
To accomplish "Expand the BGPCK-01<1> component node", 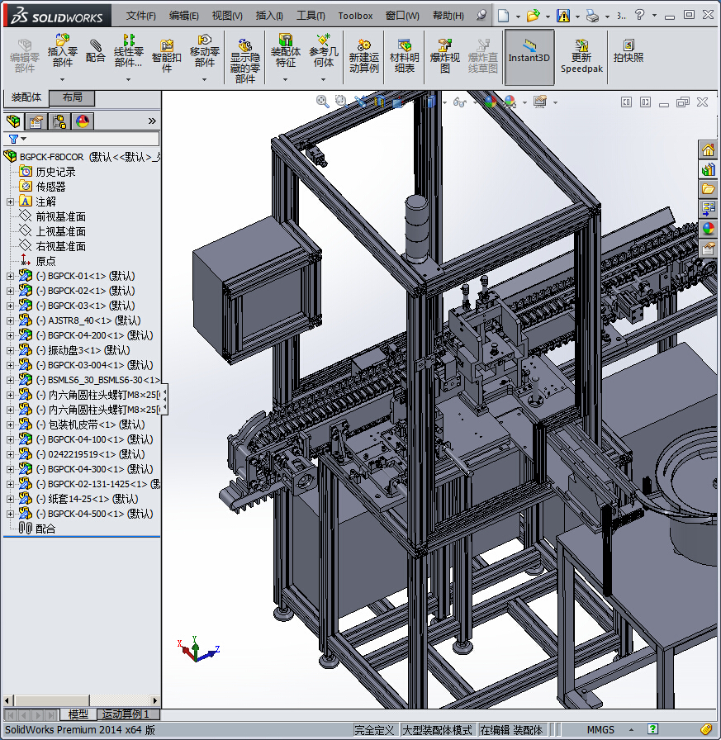I will point(10,276).
